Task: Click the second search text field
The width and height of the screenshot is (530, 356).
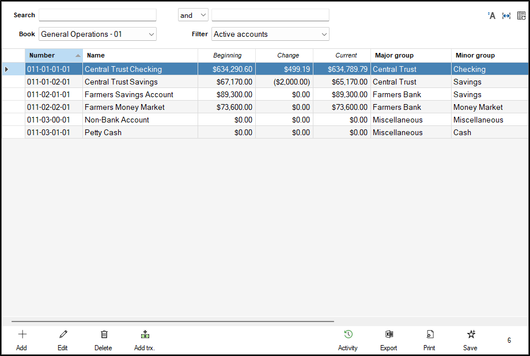Action: (x=270, y=15)
